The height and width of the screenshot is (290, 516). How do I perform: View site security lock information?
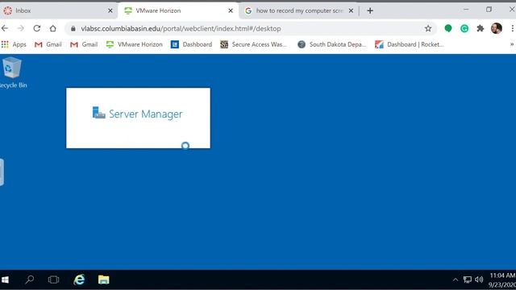click(x=73, y=29)
